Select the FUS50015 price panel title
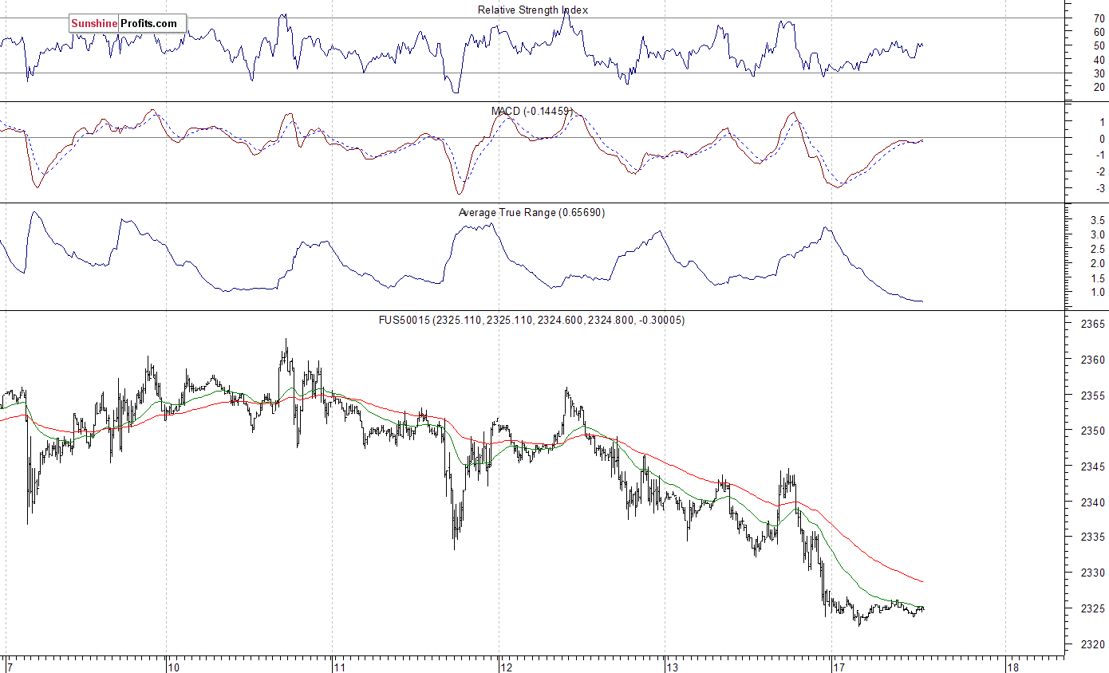The image size is (1109, 673). (x=531, y=320)
